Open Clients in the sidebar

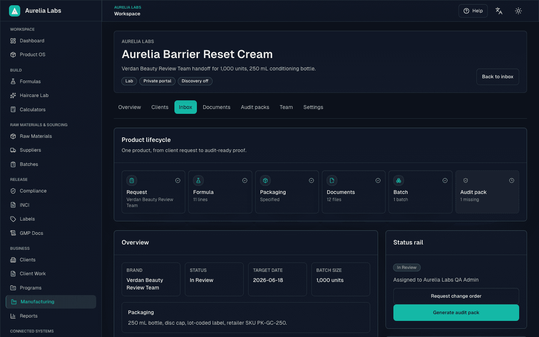[x=51, y=260]
